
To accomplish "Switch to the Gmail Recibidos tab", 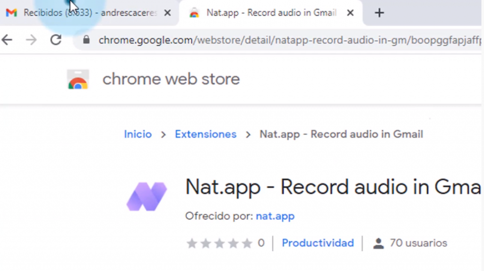I will click(x=89, y=13).
